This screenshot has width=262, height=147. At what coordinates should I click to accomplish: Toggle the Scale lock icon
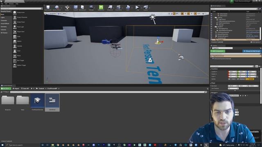point(257,76)
